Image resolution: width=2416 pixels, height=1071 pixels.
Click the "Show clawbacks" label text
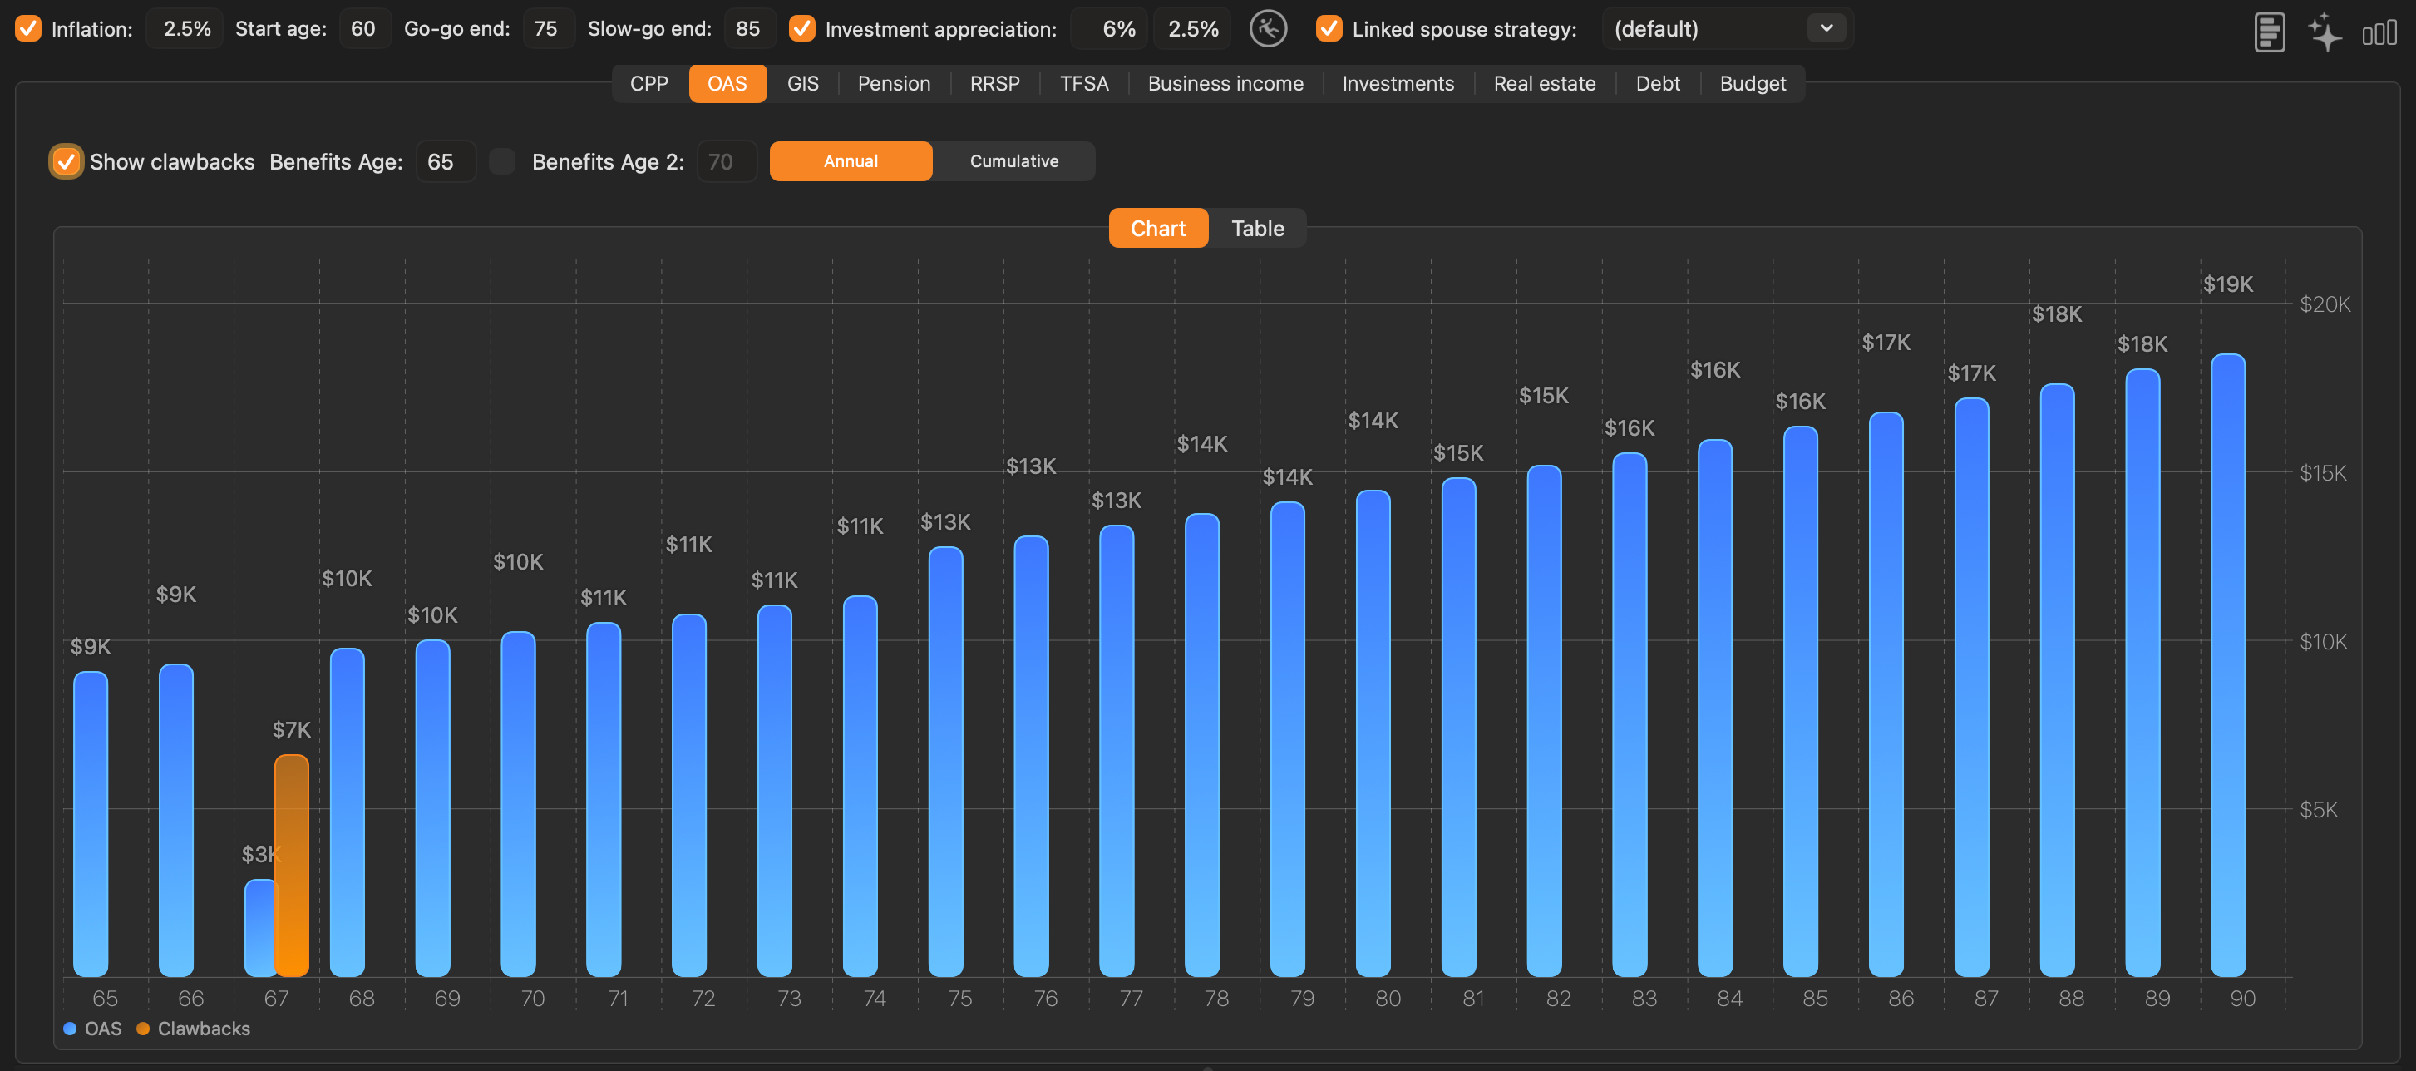pos(173,161)
